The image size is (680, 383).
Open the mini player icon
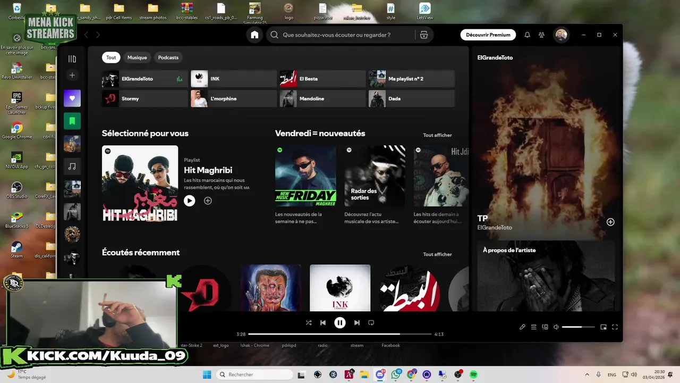pos(603,327)
